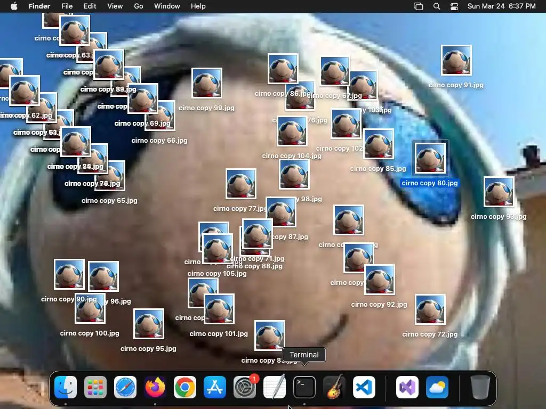Viewport: 546px width, 409px height.
Task: Select cirno copy 90.jpg file icon
Action: point(69,274)
